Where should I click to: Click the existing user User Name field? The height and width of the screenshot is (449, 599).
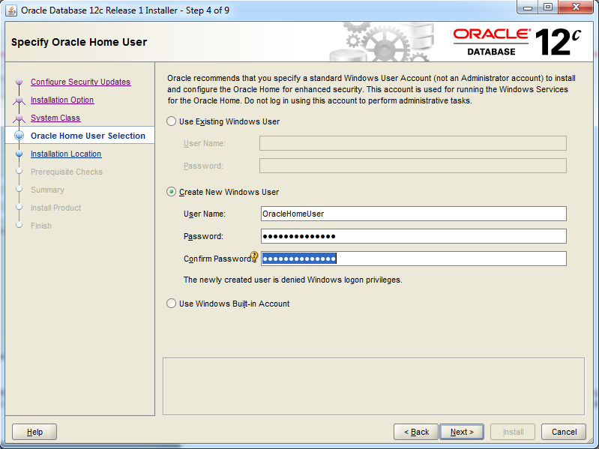coord(413,143)
